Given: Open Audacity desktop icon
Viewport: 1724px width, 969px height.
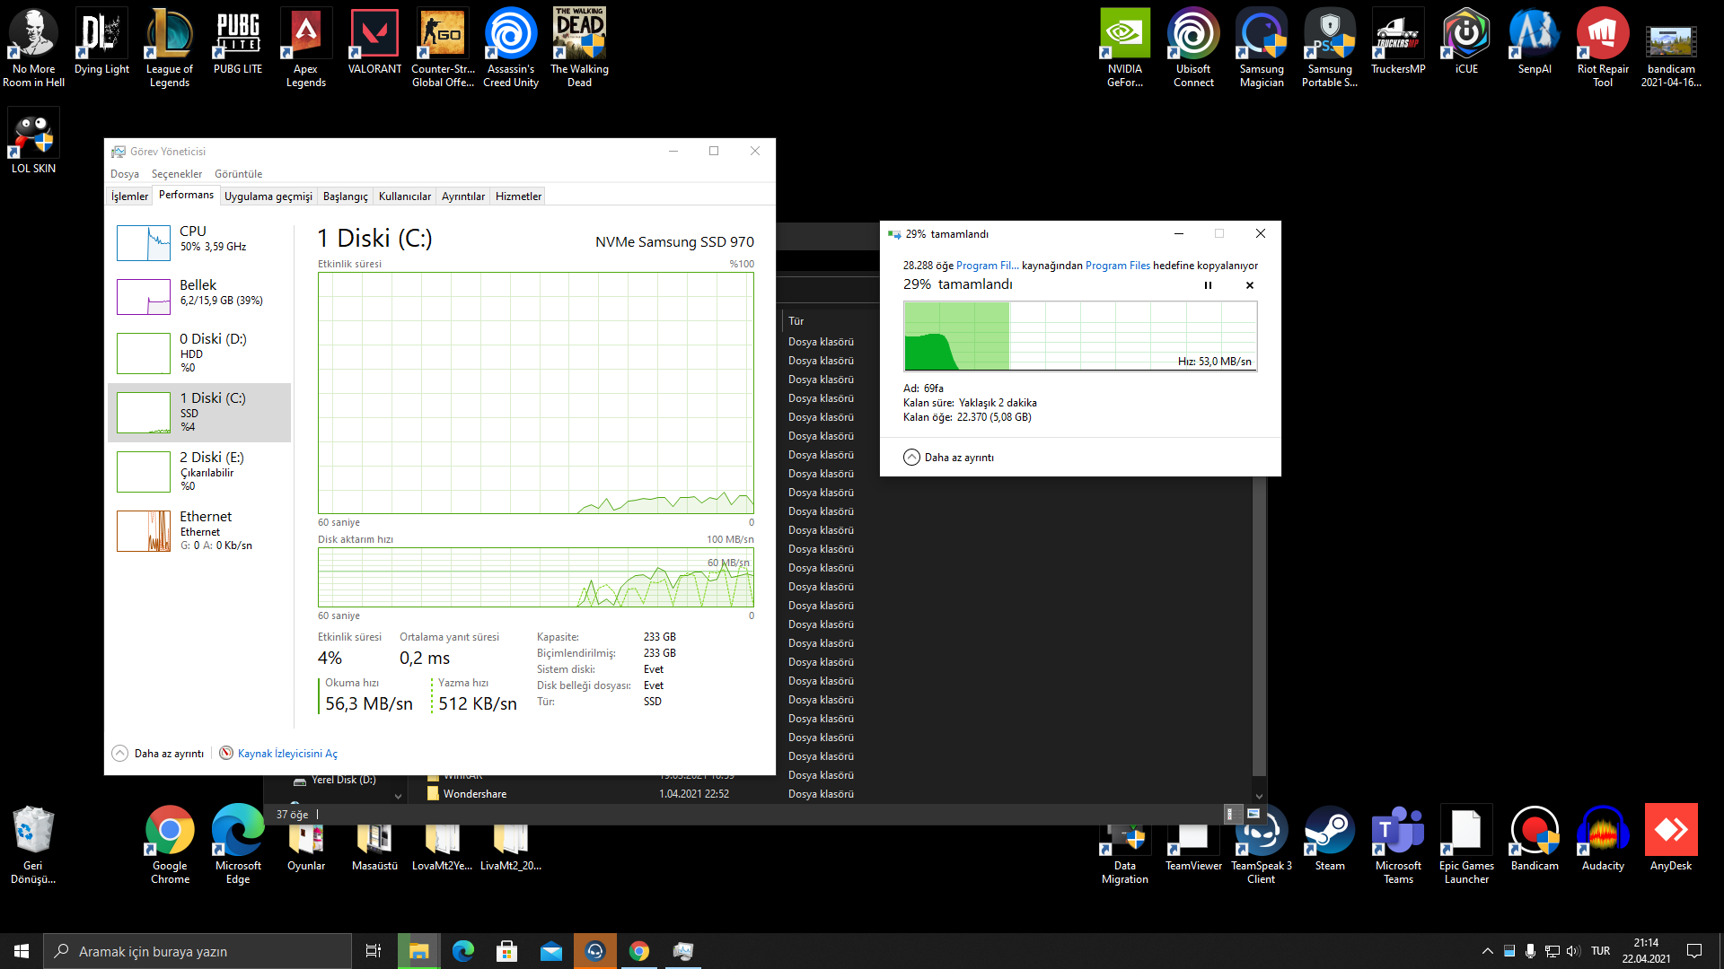Looking at the screenshot, I should click(x=1603, y=839).
